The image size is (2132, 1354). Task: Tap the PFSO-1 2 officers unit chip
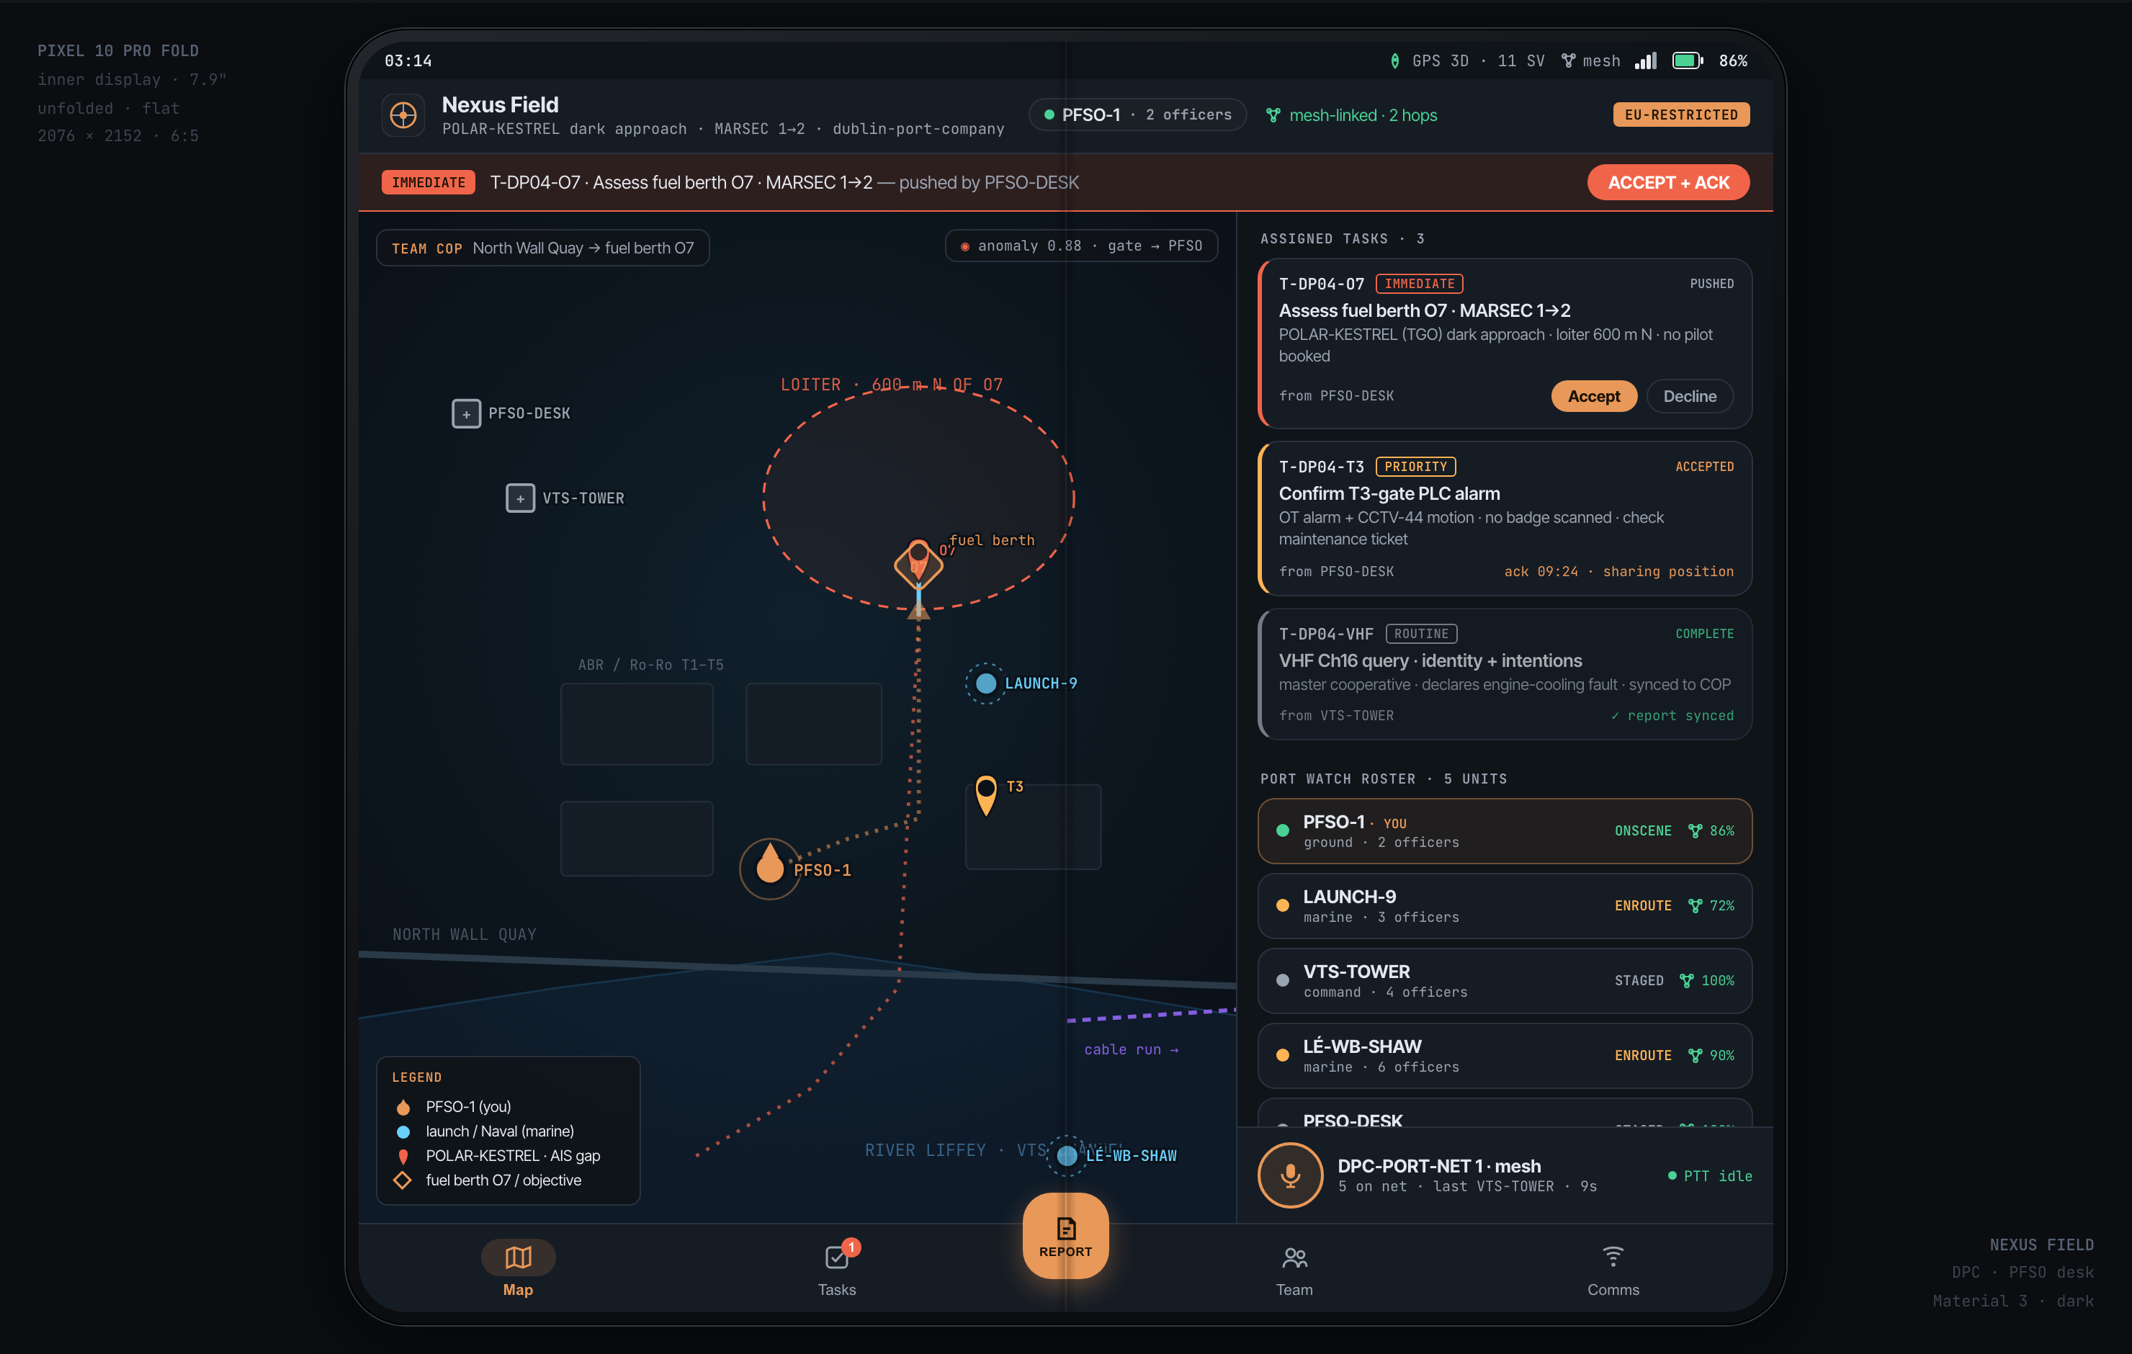(1138, 115)
